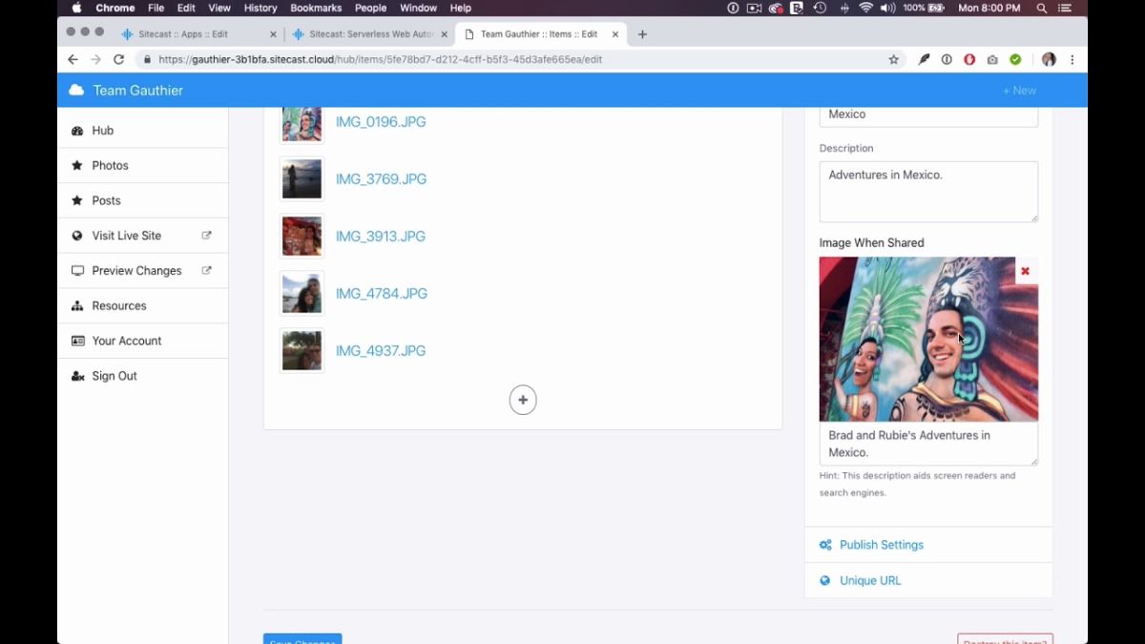Click inside the Description text area

(928, 192)
